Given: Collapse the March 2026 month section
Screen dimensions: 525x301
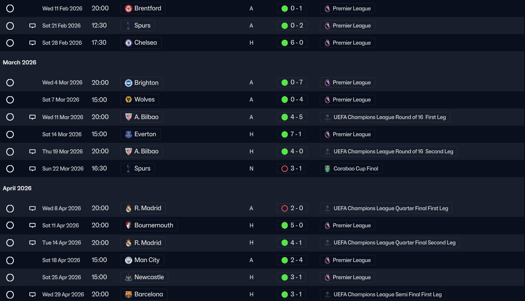Looking at the screenshot, I should click(x=20, y=62).
